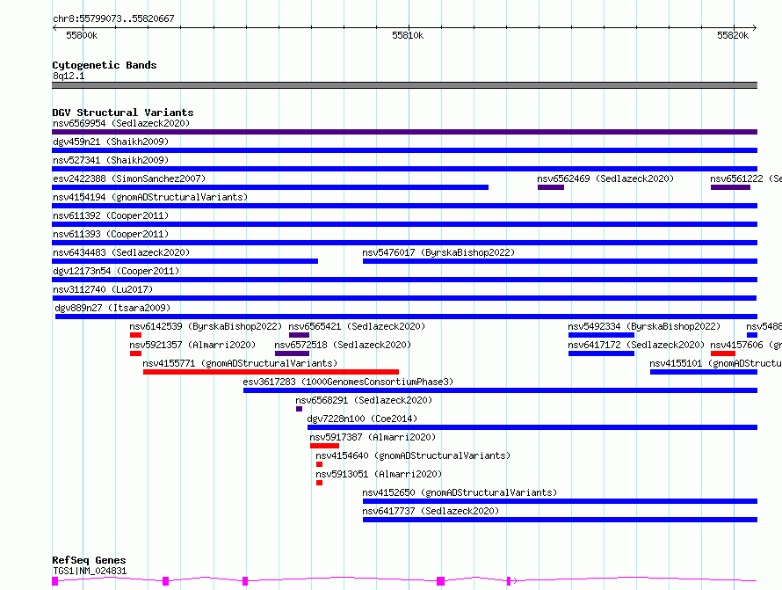This screenshot has height=590, width=782.
Task: Click esv2422388 (SimonSanchez2007) label
Action: [129, 178]
